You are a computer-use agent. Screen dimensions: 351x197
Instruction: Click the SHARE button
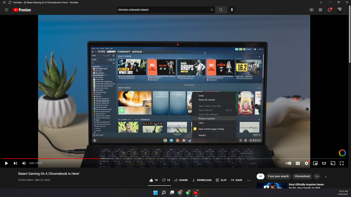pos(181,180)
